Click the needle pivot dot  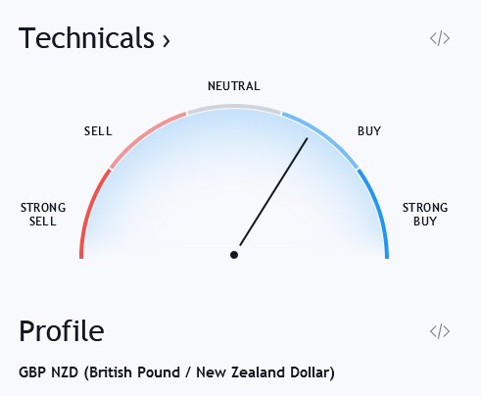[234, 255]
